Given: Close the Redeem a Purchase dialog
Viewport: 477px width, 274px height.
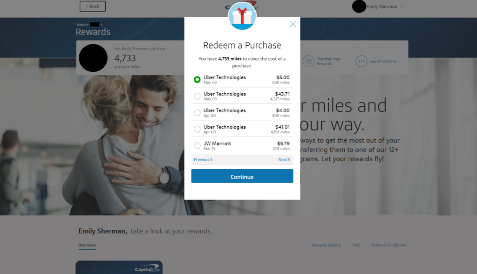Looking at the screenshot, I should click(293, 24).
